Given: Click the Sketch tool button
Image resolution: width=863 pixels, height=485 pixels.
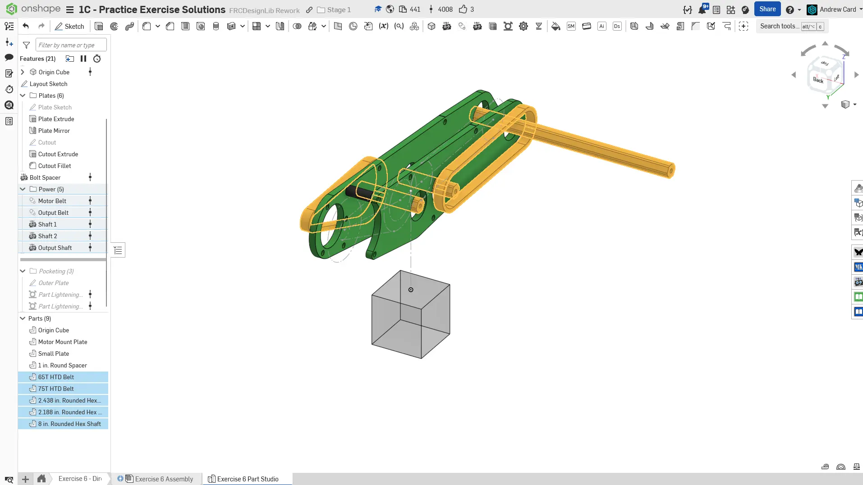Looking at the screenshot, I should click(x=69, y=26).
